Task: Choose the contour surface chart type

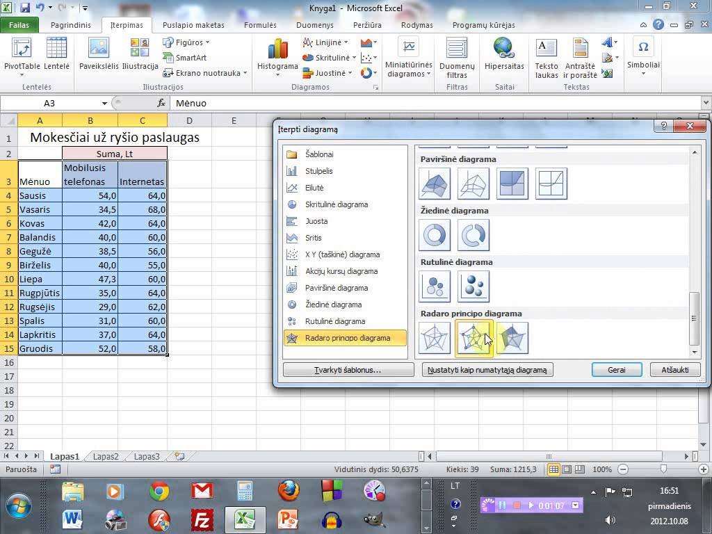Action: [512, 184]
